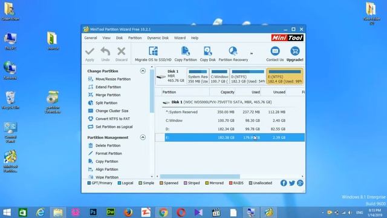Sort by the Unused column header
This screenshot has width=387, height=218.
tap(274, 92)
